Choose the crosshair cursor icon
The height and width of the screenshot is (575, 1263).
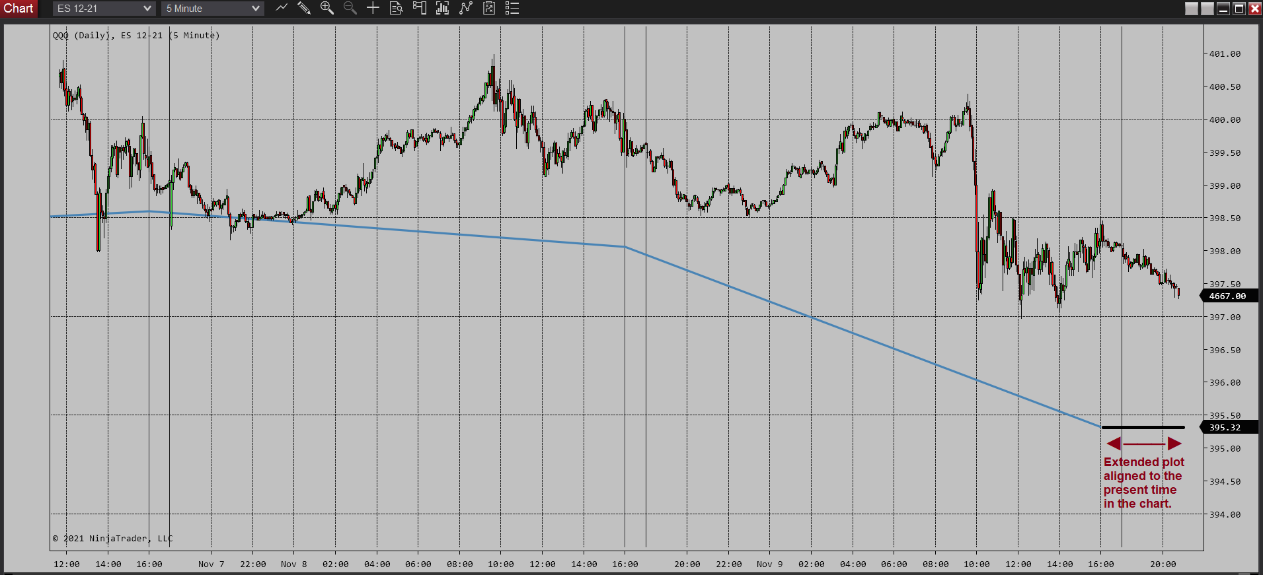(x=373, y=8)
